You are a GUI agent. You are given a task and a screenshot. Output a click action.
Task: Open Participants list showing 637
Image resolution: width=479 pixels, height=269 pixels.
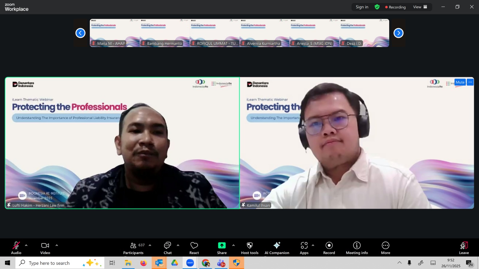134,248
